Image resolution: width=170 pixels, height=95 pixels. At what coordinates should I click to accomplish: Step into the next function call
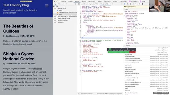coord(130,4)
